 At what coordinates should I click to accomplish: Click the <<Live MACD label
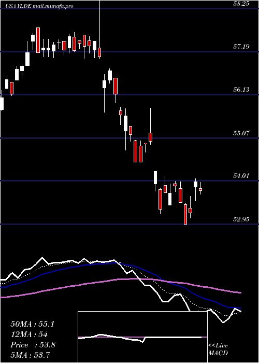pos(218,350)
